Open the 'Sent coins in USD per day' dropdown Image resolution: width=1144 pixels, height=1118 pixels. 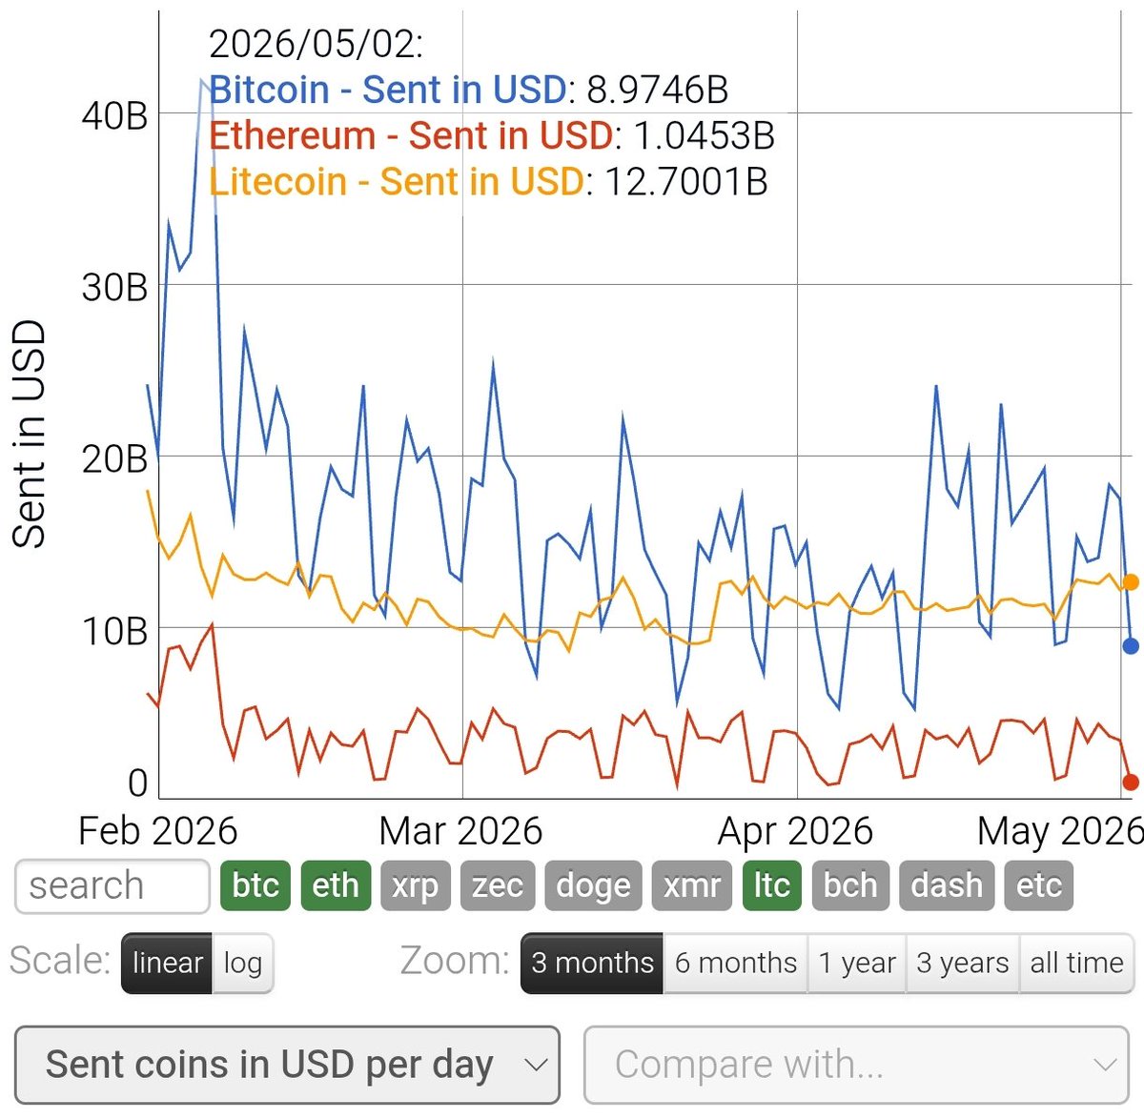pos(287,1065)
